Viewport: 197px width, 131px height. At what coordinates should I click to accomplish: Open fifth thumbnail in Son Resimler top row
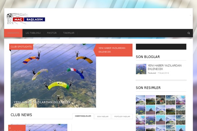(x=181, y=100)
